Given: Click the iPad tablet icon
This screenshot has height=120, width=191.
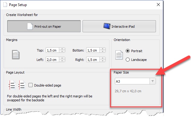Looking at the screenshot, I should tap(107, 26).
